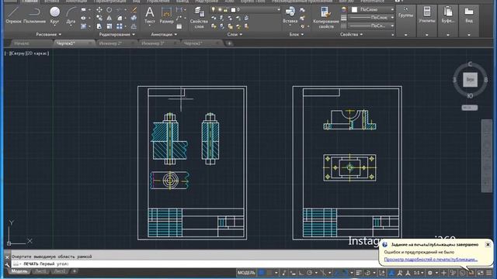Click the customization menu icon in status bar
Viewport: 497px width, 279px height.
click(x=489, y=273)
